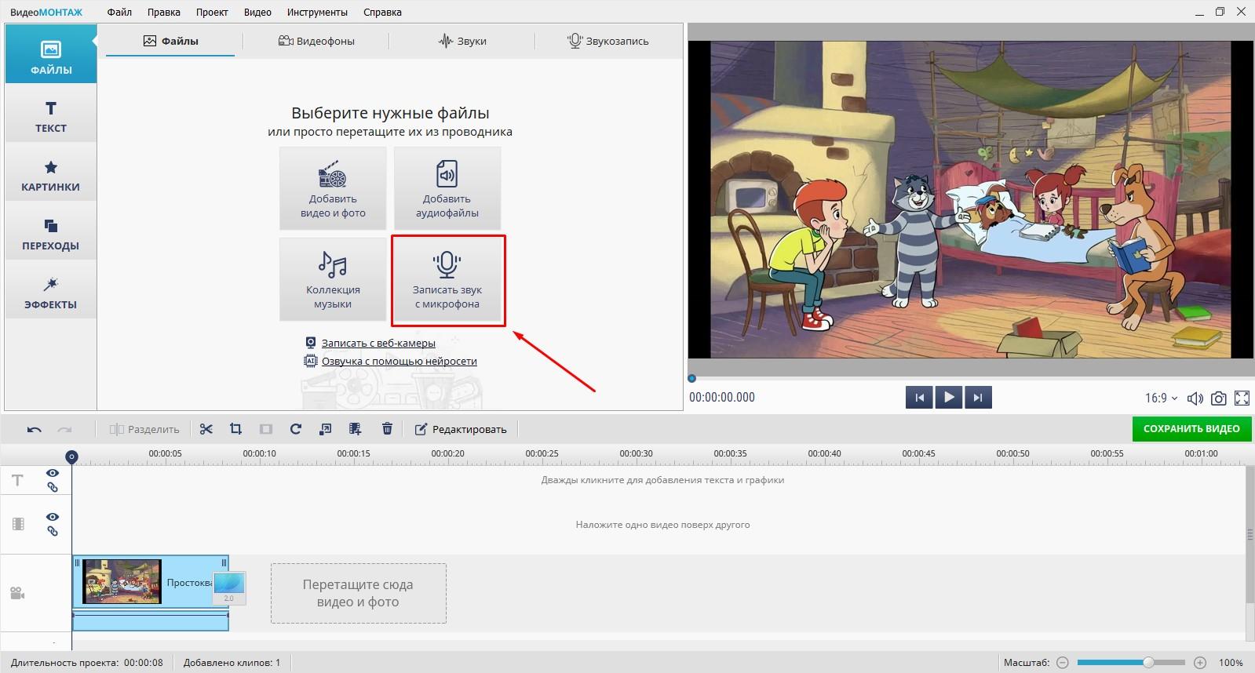Expand the preview to fullscreen

[1242, 398]
